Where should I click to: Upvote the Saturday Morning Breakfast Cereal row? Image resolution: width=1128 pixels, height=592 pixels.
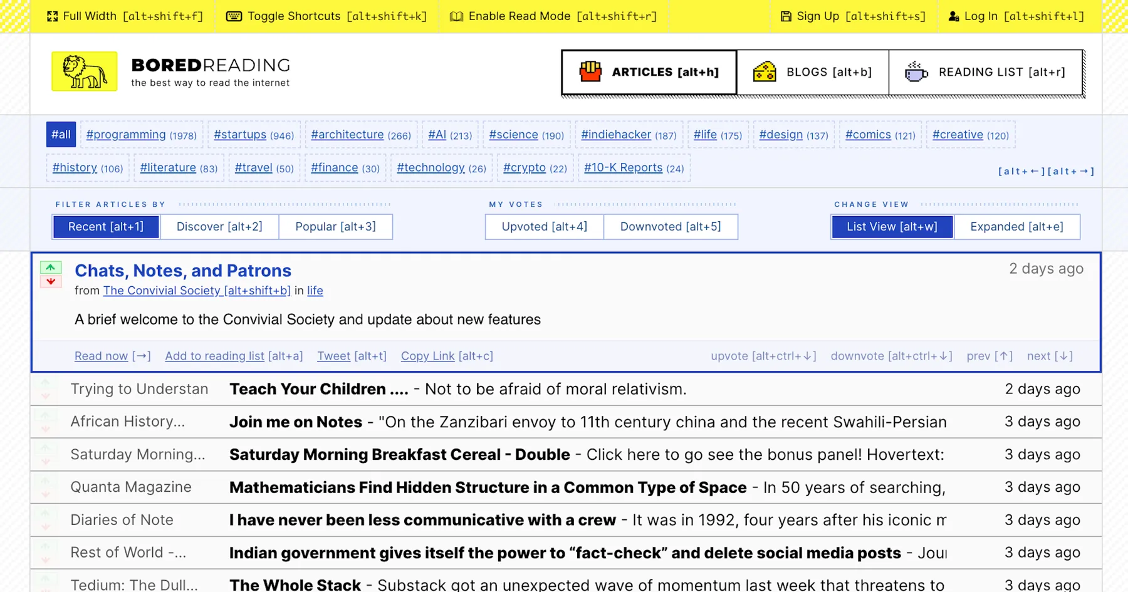coord(46,447)
